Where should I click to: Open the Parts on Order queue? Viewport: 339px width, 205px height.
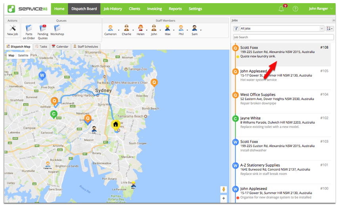pyautogui.click(x=29, y=28)
